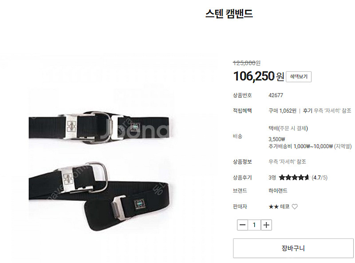Click the 후기 reward details text
Screen dimensions: 355x263
327,111
